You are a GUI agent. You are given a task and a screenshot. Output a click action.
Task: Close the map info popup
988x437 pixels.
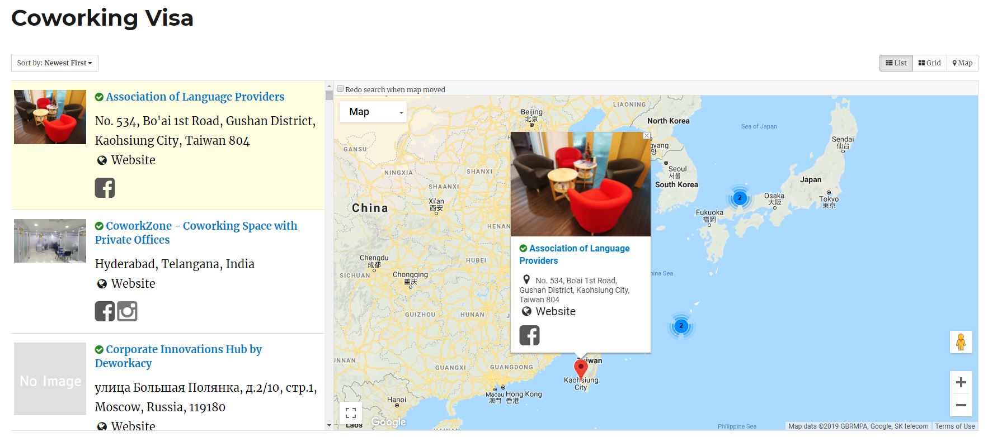pos(647,136)
